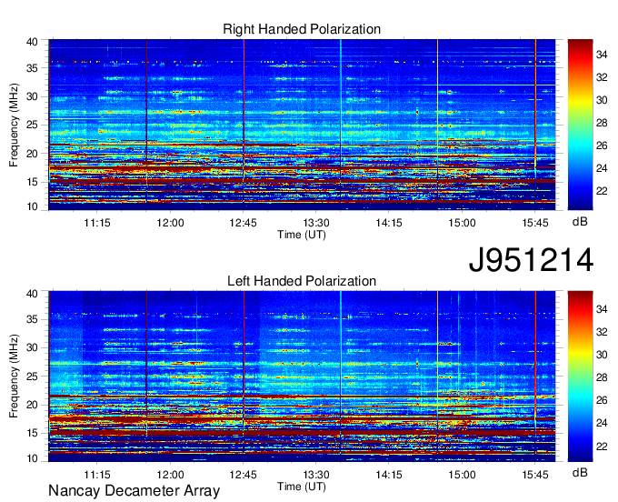Click the "12:00" time tick of the Left Handed plot
Screen dimensions: 618x502
click(170, 475)
